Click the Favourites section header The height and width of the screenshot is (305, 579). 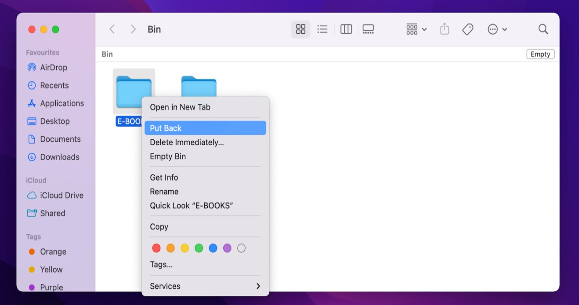(43, 53)
